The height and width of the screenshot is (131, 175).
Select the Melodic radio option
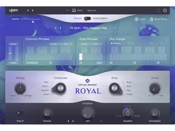116,43
